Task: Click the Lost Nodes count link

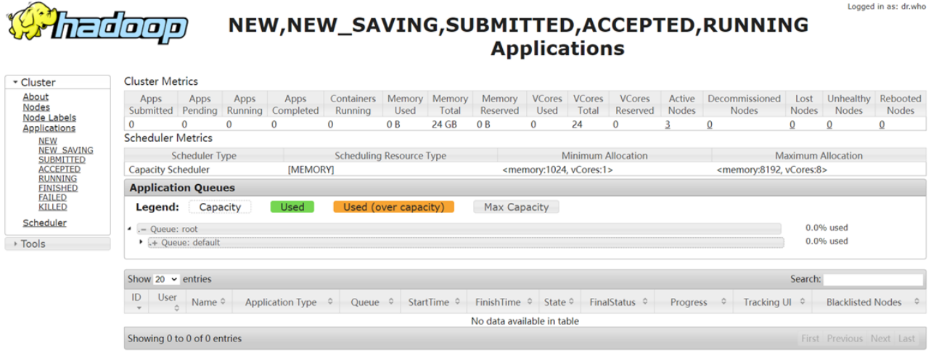Action: point(792,125)
